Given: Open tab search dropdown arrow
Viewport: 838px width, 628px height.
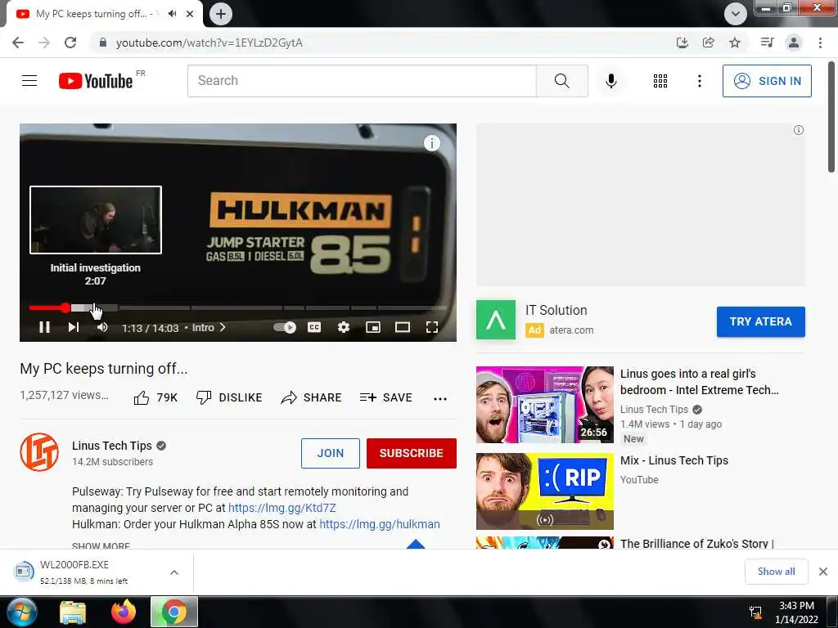Looking at the screenshot, I should pos(736,14).
